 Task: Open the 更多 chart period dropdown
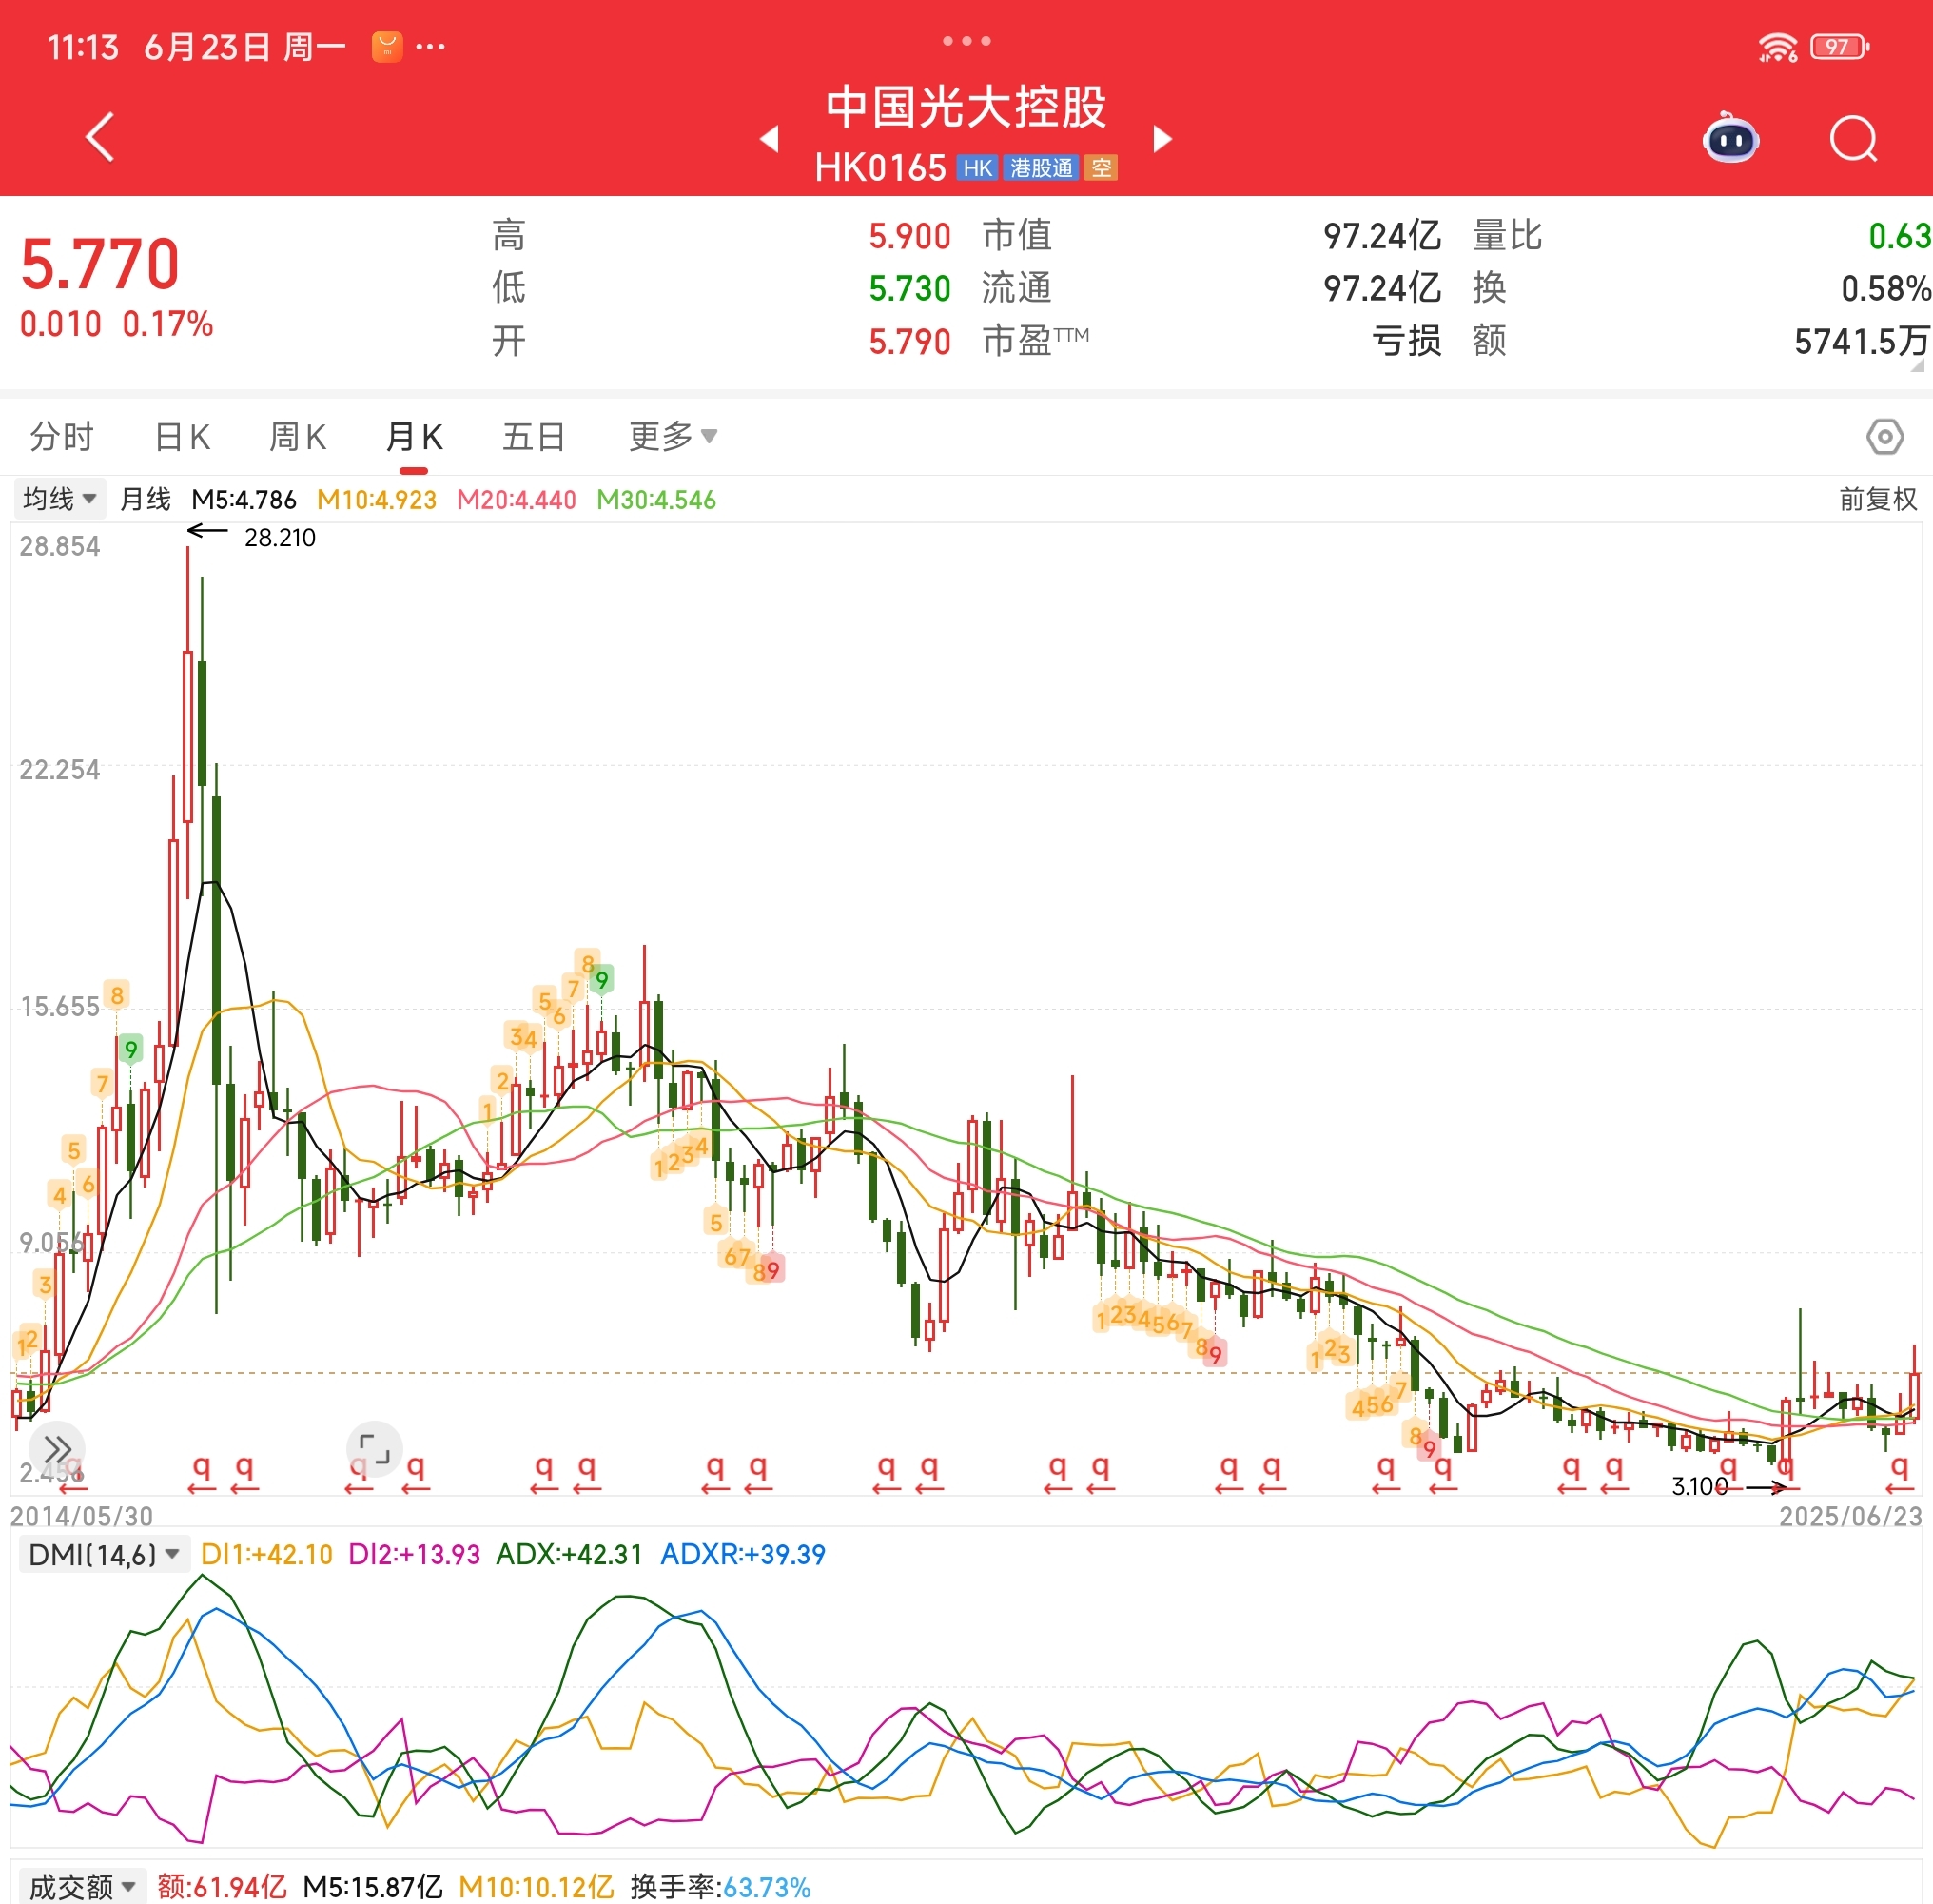(673, 437)
